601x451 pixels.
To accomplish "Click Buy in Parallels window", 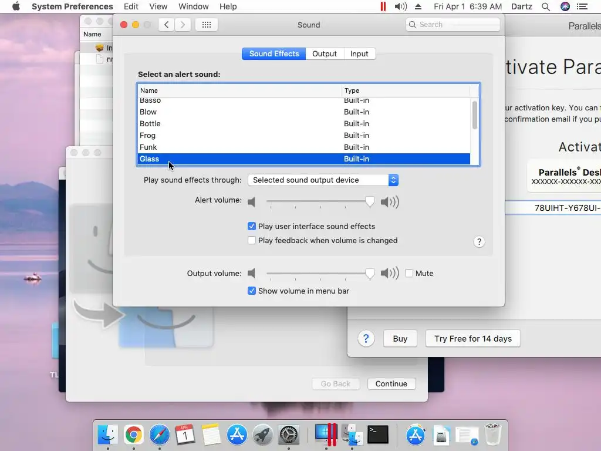I will (400, 339).
